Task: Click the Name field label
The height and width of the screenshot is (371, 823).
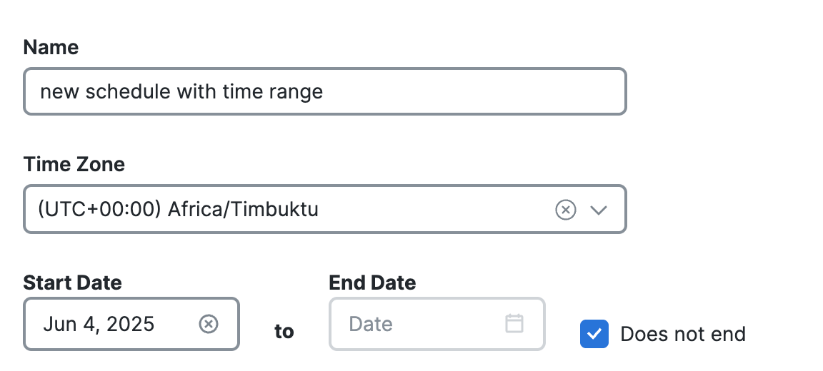Action: point(51,47)
